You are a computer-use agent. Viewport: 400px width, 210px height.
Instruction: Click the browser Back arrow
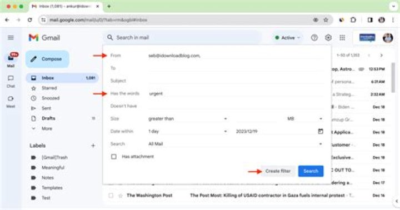click(x=7, y=20)
